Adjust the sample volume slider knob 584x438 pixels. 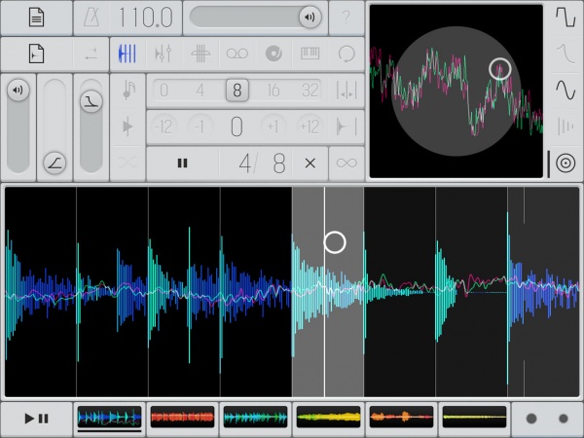click(x=18, y=91)
